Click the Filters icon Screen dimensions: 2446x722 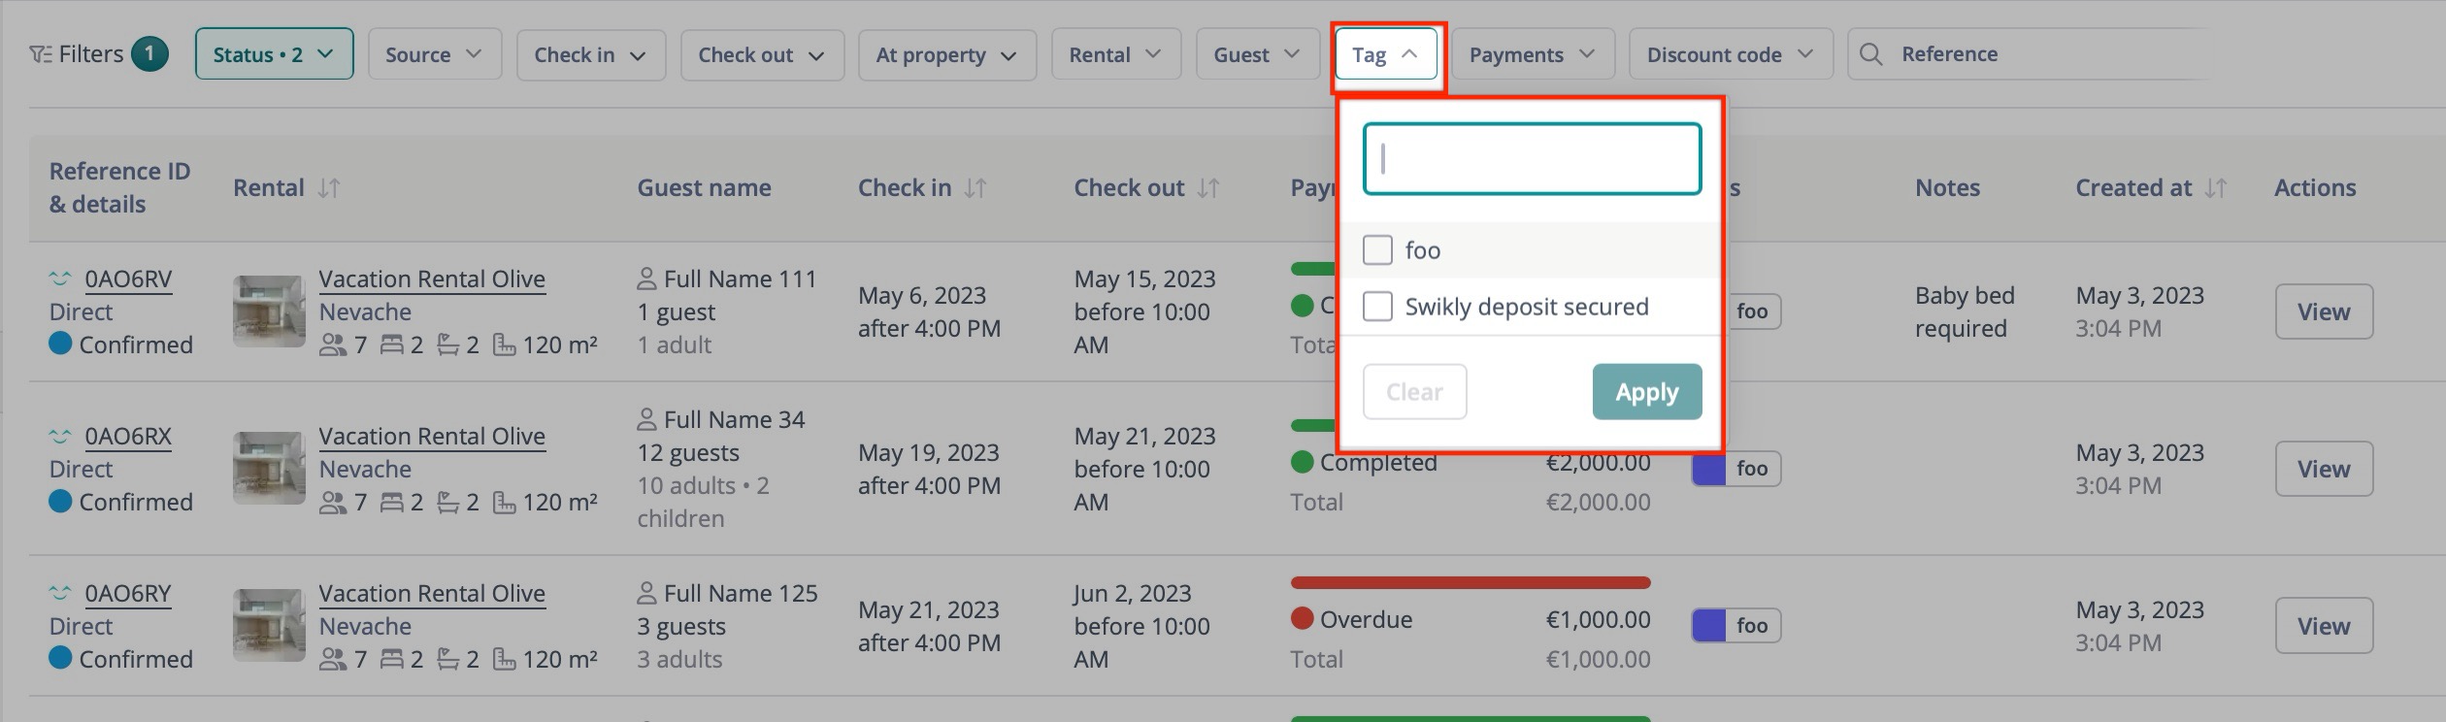pos(41,54)
